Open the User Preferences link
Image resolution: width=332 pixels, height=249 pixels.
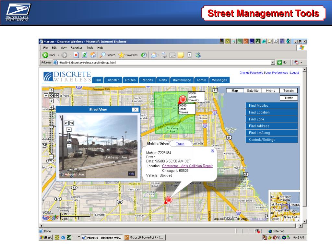(277, 73)
